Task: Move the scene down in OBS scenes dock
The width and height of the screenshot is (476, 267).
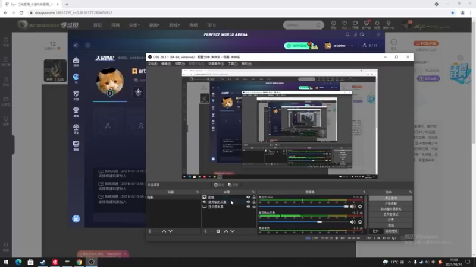Action: coord(171,231)
